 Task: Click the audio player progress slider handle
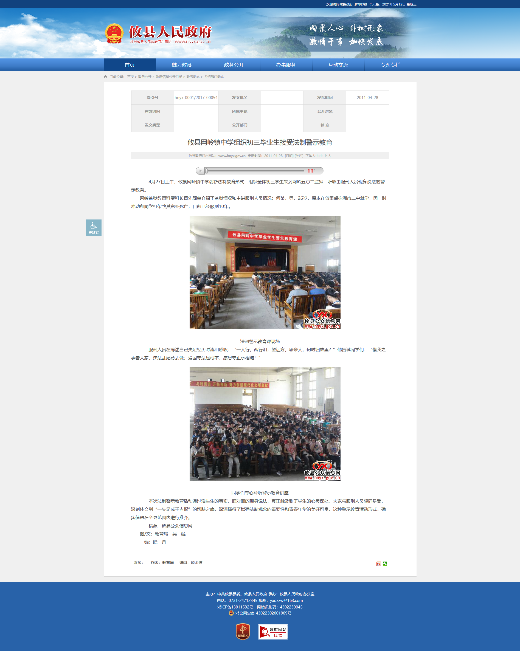[x=207, y=171]
